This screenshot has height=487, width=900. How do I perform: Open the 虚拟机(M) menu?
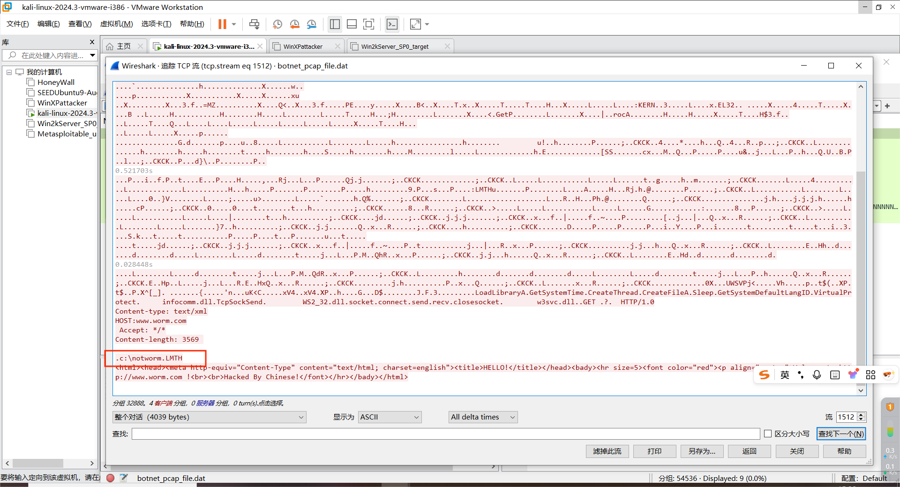point(117,24)
